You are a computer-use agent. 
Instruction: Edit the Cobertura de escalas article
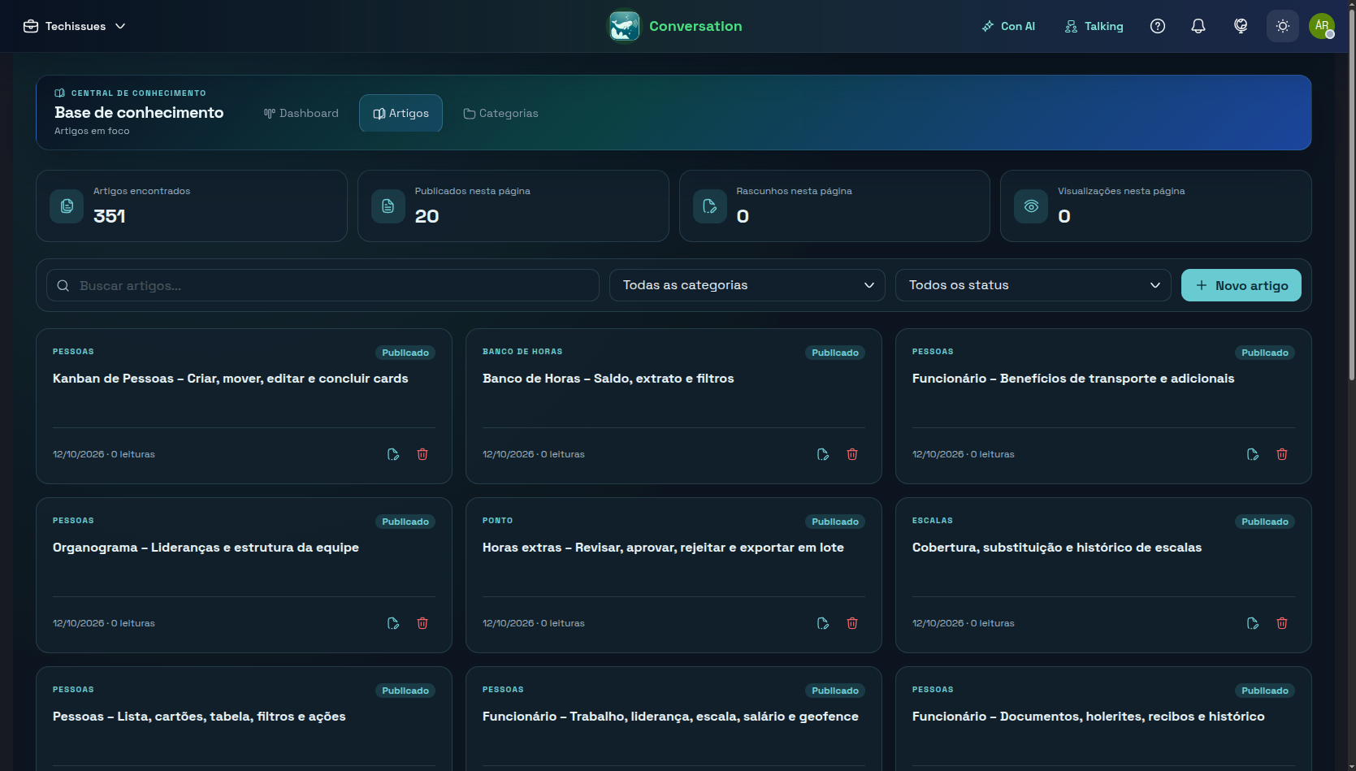1253,623
